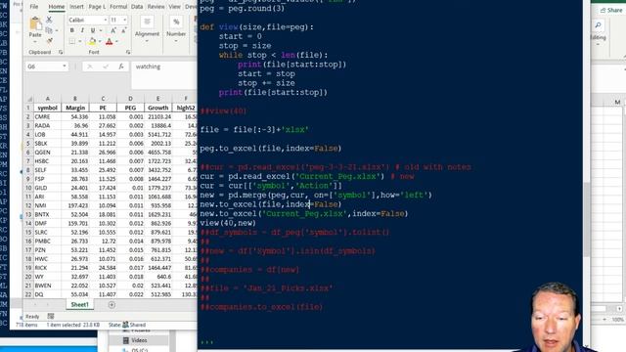
Task: Click the Share button at top right
Action: [x=611, y=11]
